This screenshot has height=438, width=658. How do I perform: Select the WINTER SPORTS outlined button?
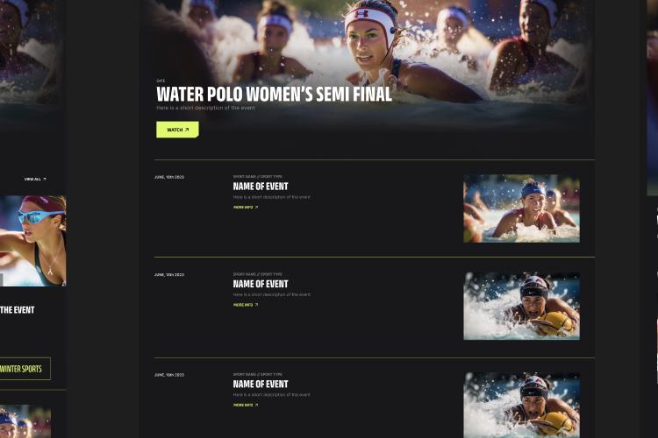[x=25, y=369]
